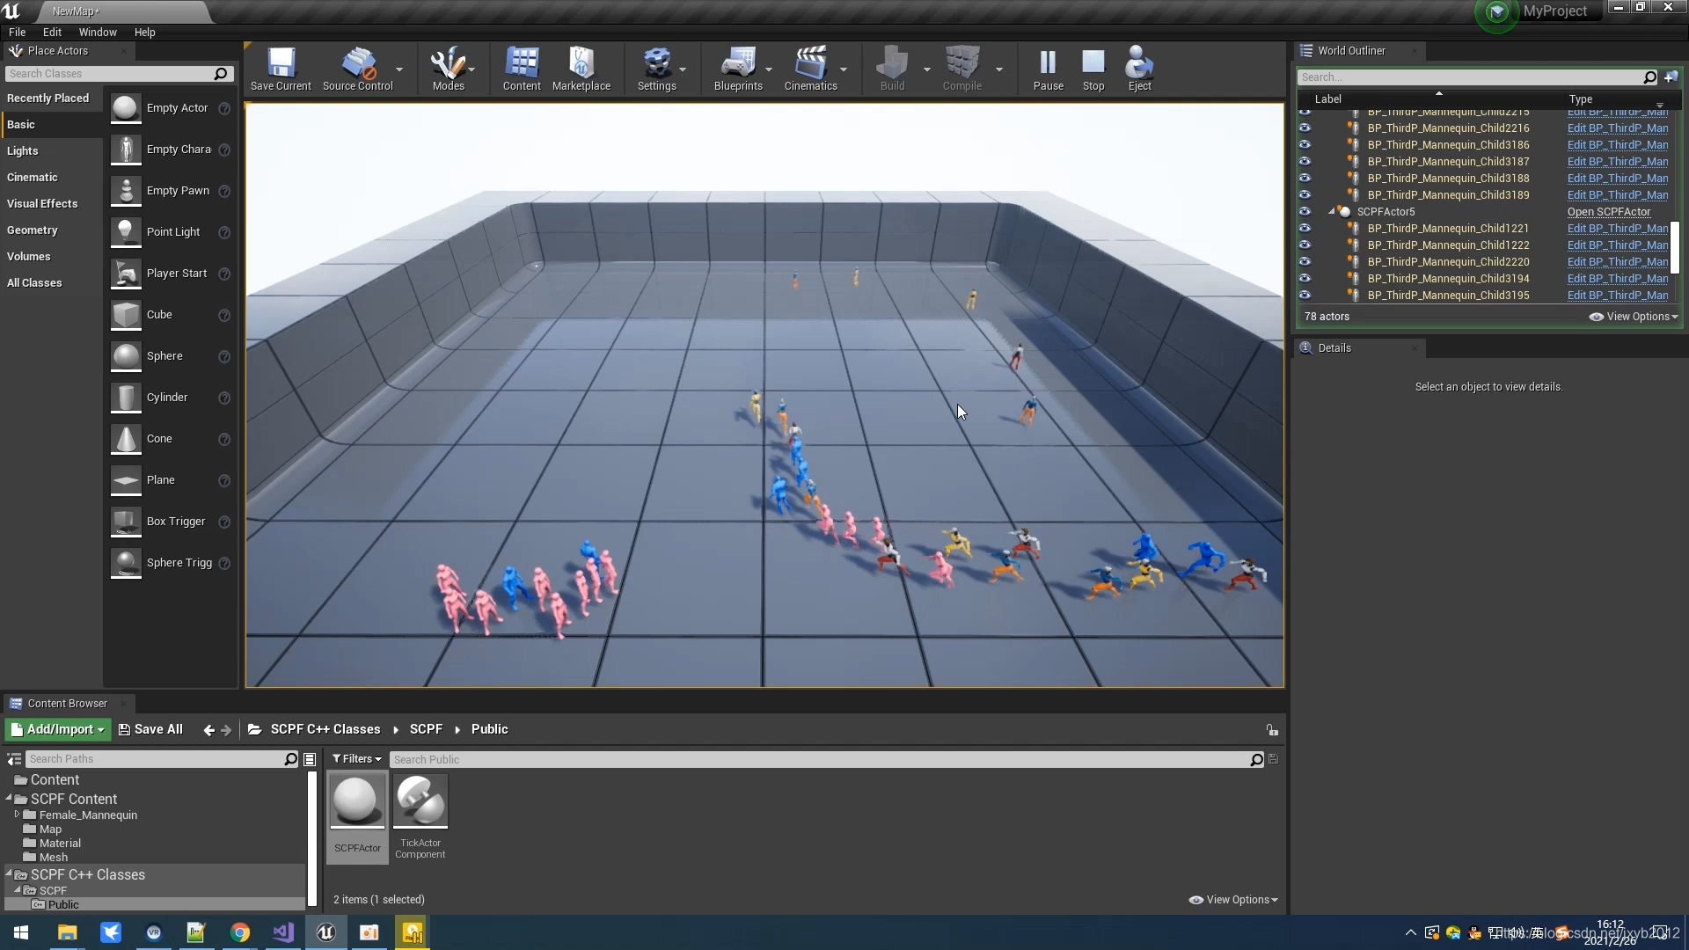Click the Save Current toolbar icon
The height and width of the screenshot is (950, 1689).
tap(281, 69)
